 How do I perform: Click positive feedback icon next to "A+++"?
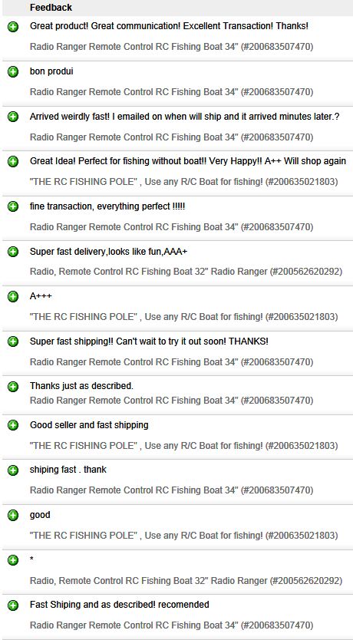pos(13,297)
